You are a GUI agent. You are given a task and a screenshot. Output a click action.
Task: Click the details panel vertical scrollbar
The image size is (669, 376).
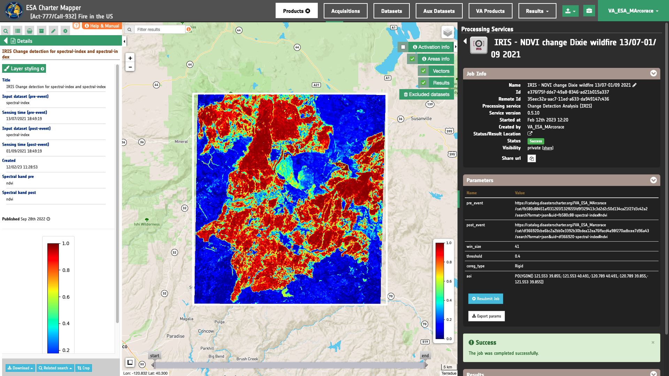[117, 193]
